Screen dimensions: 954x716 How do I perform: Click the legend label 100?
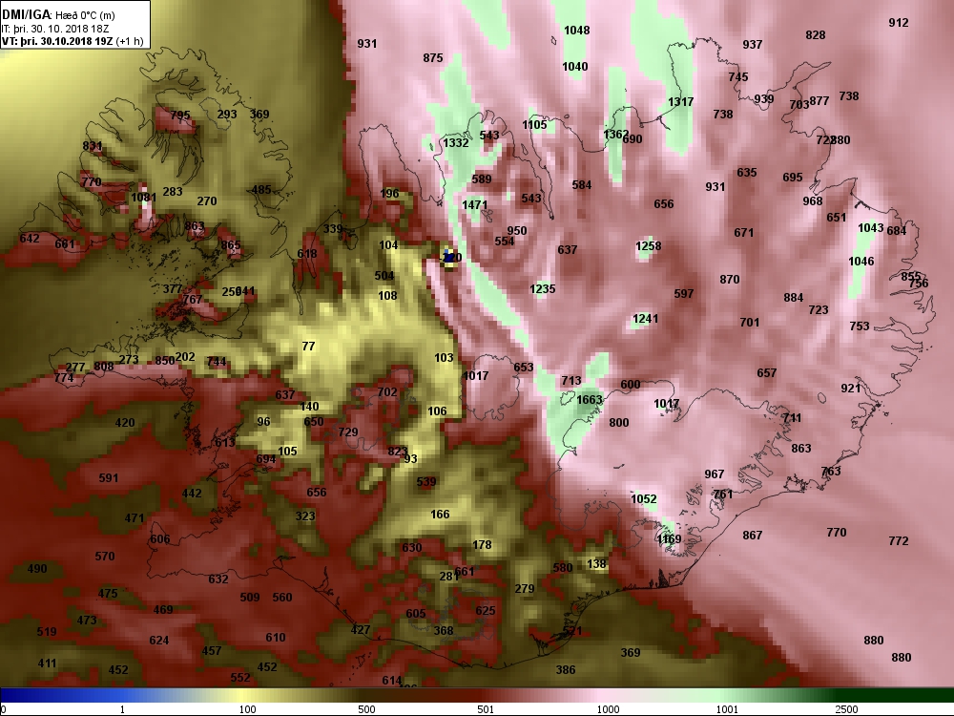pos(247,709)
